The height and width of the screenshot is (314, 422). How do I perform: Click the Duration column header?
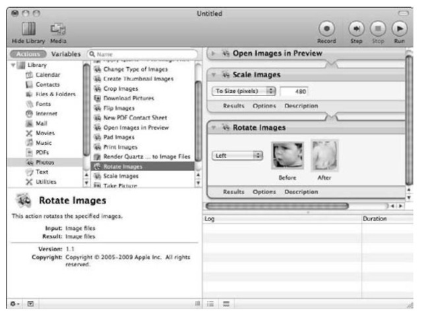point(387,219)
